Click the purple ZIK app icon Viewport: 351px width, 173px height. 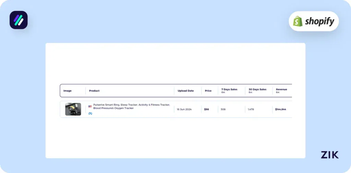point(19,20)
